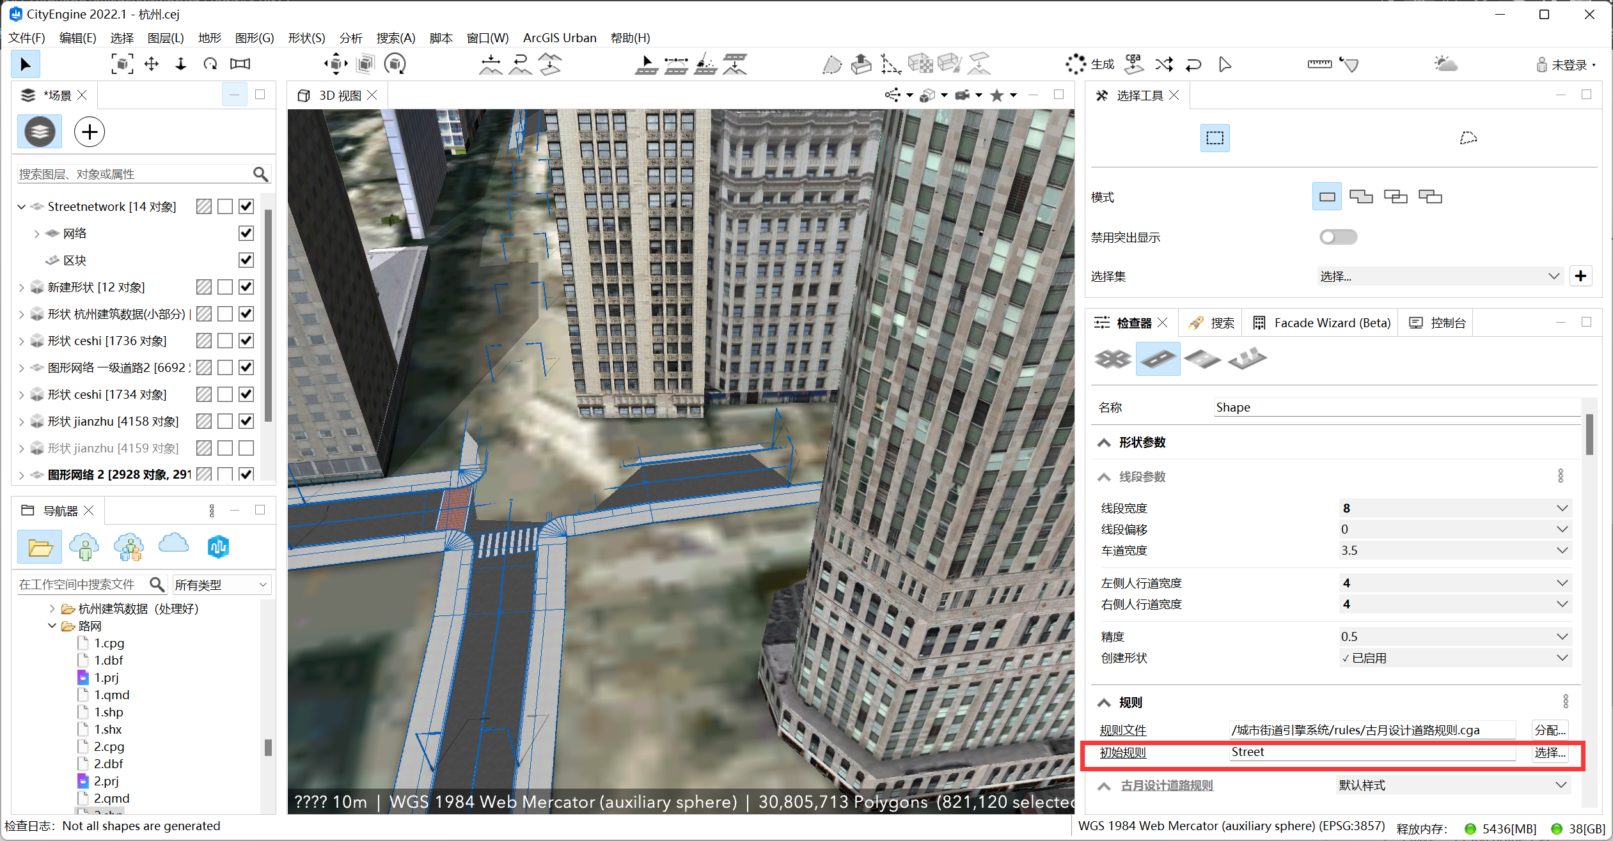Select the move translate tool
The image size is (1613, 841).
152,64
